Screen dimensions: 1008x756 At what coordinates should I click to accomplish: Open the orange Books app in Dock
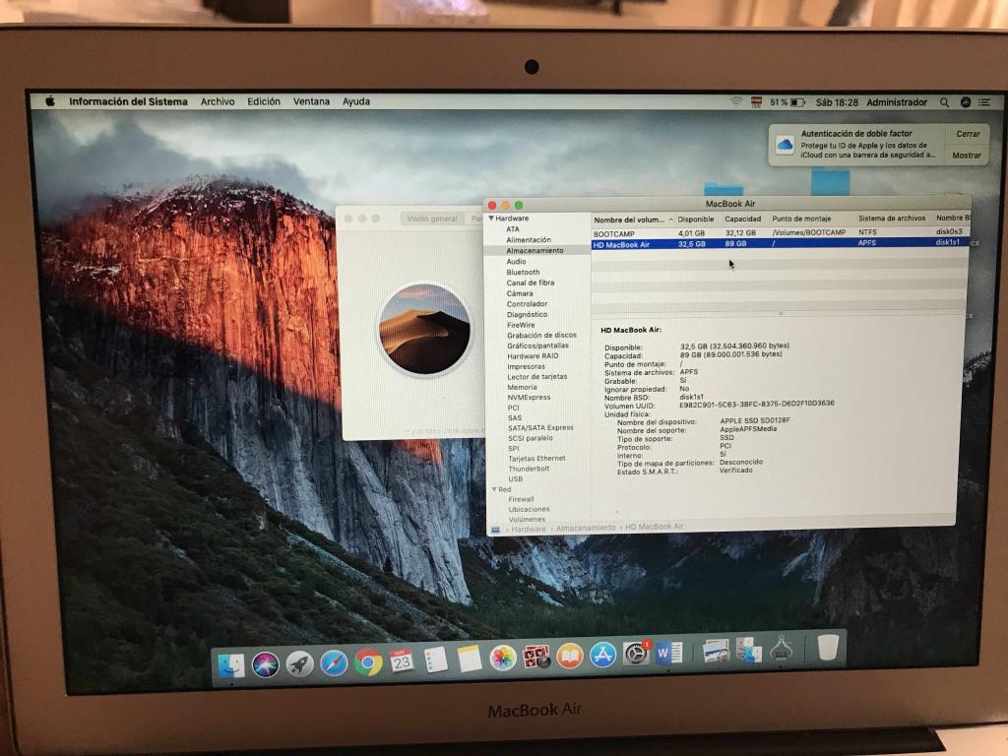570,657
